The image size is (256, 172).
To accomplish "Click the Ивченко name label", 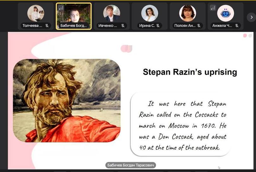I will [108, 26].
